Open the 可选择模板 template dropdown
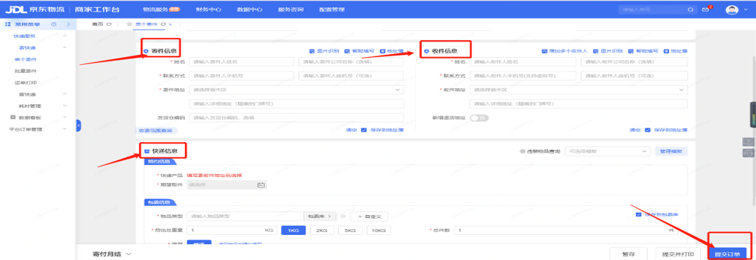756x260 pixels. pyautogui.click(x=608, y=151)
